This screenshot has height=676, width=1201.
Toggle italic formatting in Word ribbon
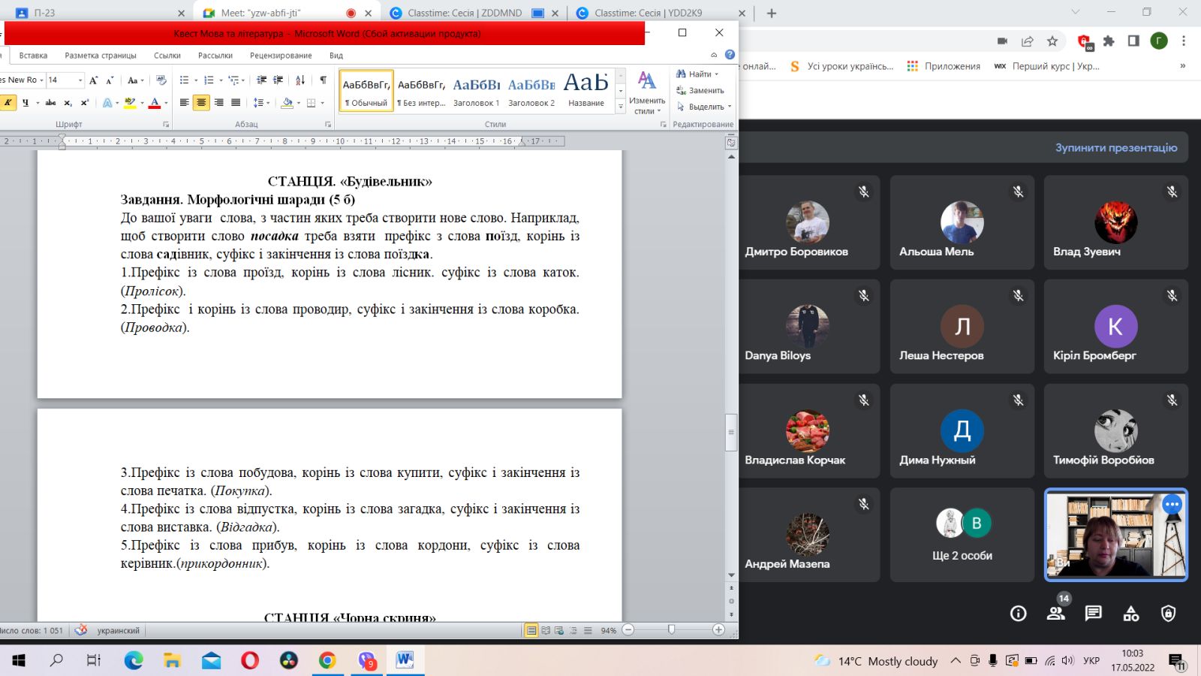[8, 103]
